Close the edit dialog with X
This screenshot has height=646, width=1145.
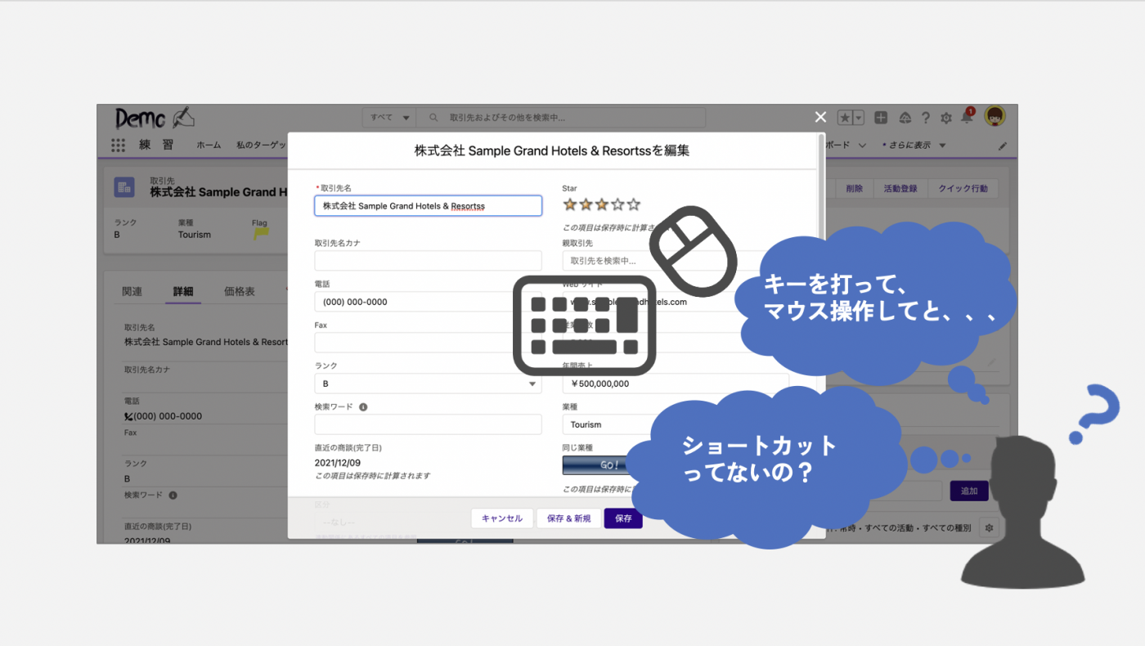click(x=820, y=117)
